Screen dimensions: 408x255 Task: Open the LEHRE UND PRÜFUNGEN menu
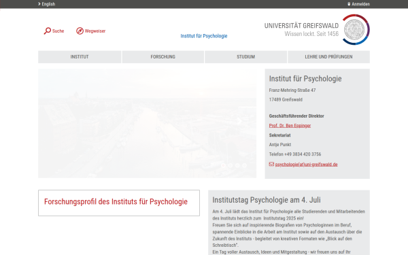coord(328,56)
